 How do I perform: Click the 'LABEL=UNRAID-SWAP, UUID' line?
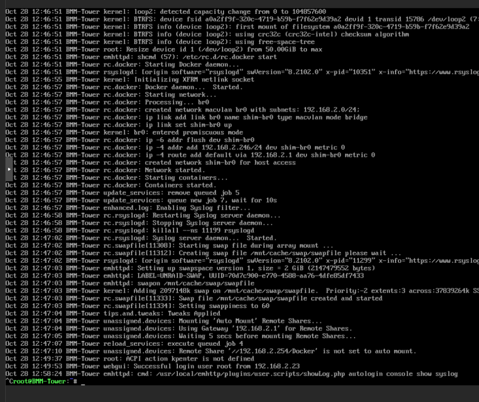(184, 276)
